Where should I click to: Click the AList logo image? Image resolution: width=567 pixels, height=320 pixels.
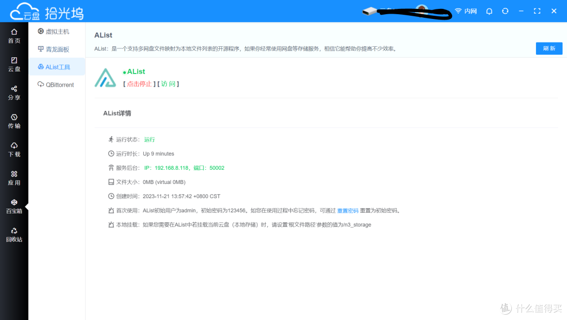(105, 78)
